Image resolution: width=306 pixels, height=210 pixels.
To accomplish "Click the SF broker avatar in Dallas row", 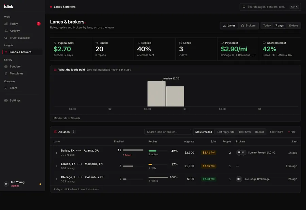I will (239, 153).
